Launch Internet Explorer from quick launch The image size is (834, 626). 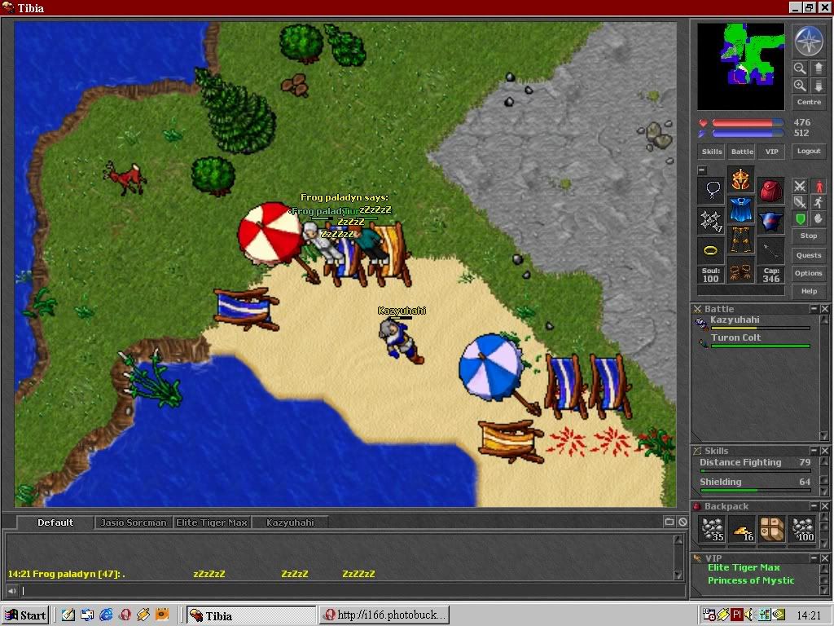(x=106, y=615)
